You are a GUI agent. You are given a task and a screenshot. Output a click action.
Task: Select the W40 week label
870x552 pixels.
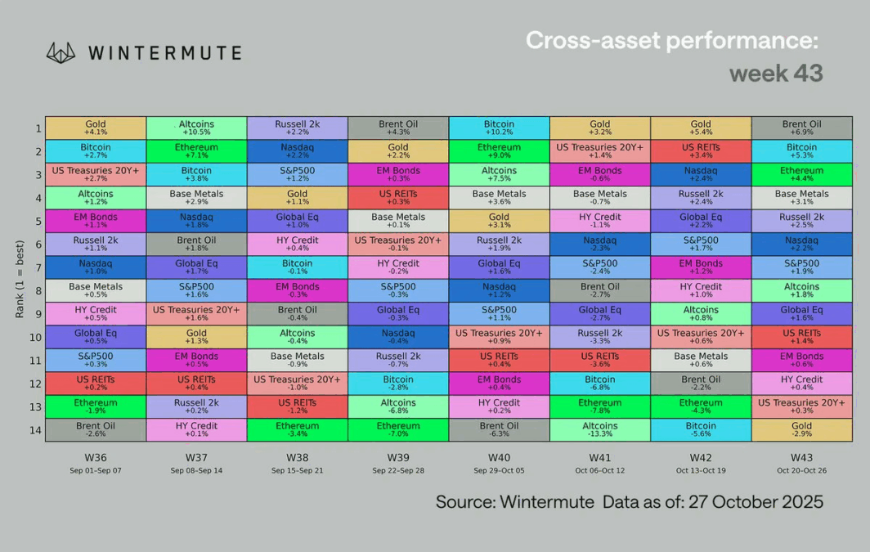click(499, 457)
